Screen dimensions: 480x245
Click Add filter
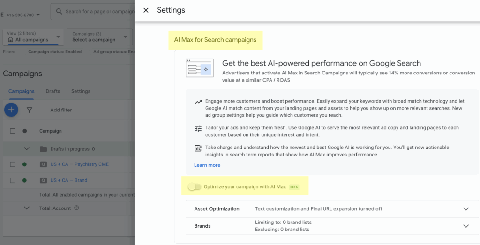point(61,110)
